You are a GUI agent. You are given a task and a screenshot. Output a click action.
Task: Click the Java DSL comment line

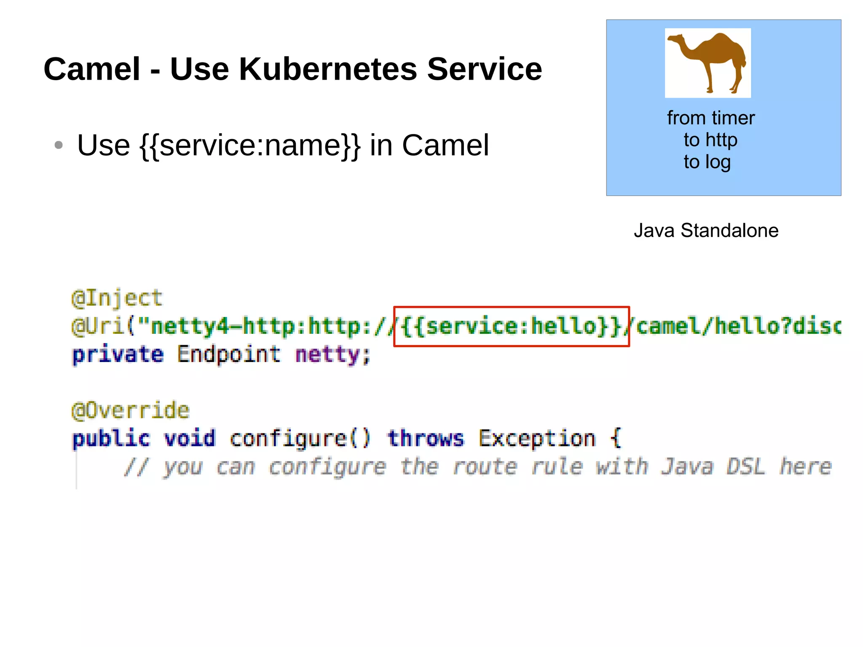pyautogui.click(x=477, y=467)
